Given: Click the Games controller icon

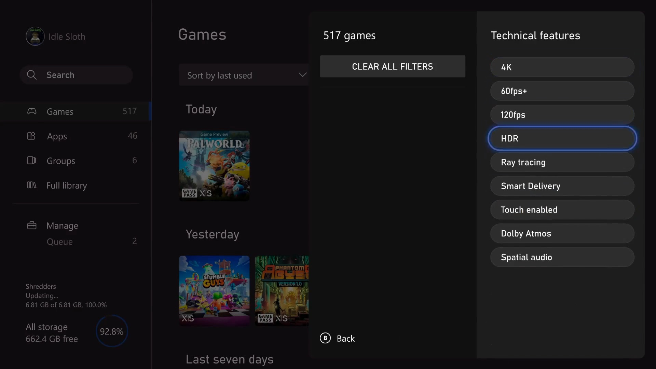Looking at the screenshot, I should (x=32, y=111).
